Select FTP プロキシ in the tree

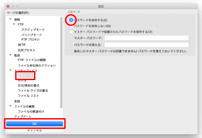[x=30, y=40]
